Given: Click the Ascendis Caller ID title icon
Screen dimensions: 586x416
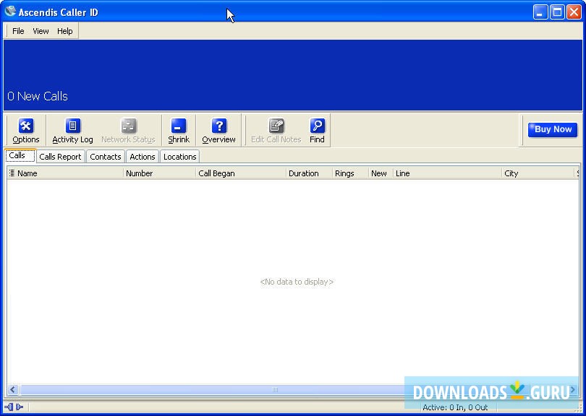Looking at the screenshot, I should pos(10,12).
